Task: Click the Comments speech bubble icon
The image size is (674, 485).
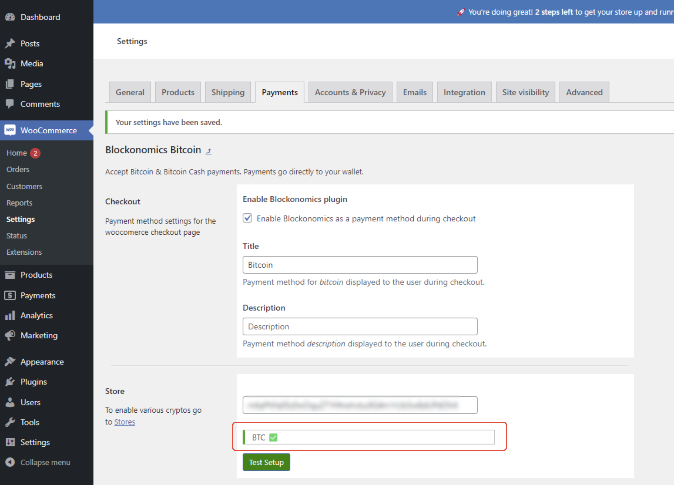Action: 10,104
